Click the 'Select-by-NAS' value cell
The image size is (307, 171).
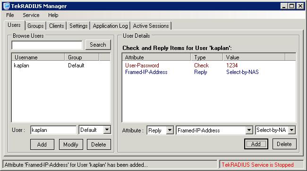(242, 72)
